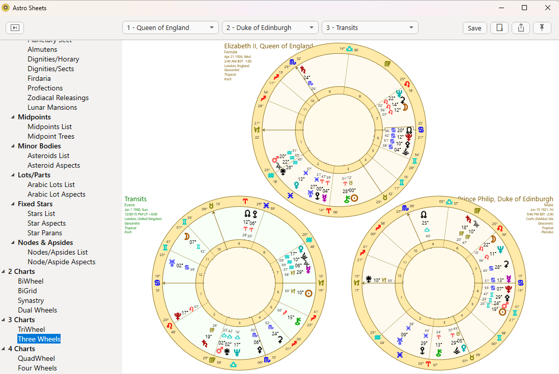Click the Moon glyph in Transits chart
The height and width of the screenshot is (374, 559).
click(186, 237)
